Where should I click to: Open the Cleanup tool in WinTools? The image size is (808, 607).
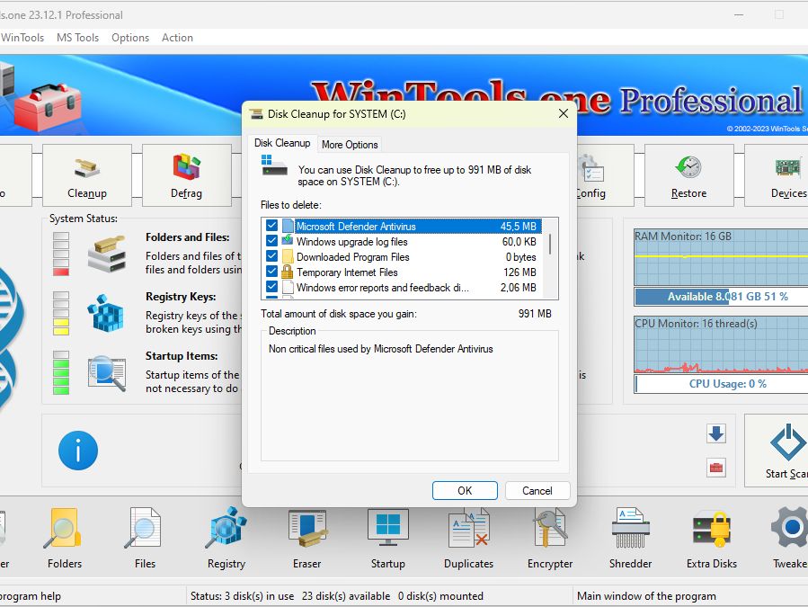click(87, 175)
